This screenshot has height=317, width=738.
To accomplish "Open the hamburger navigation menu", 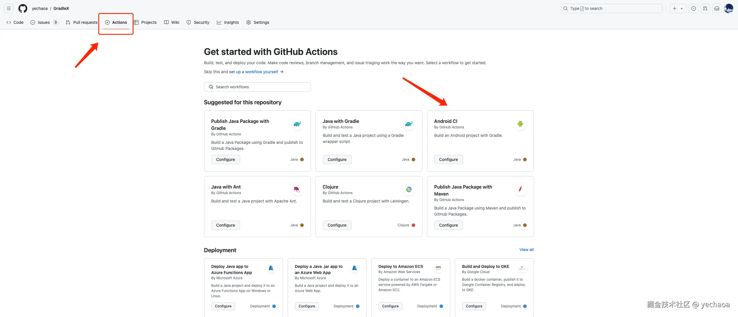I will [9, 8].
